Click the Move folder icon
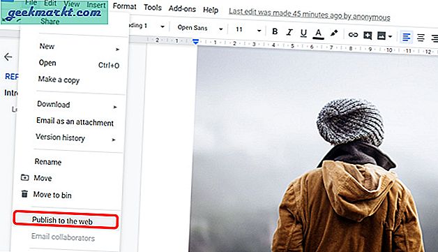The image size is (438, 252). (25, 177)
